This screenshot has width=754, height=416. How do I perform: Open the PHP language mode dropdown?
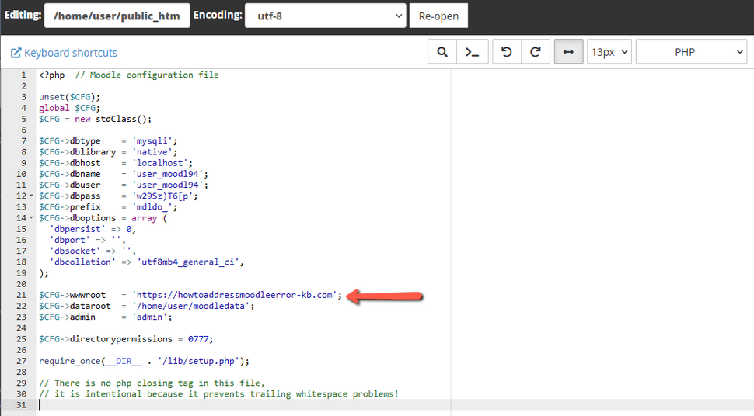click(691, 52)
